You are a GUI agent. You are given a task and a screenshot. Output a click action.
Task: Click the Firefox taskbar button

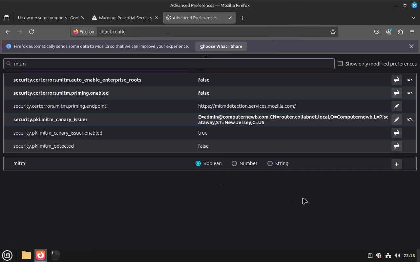tap(41, 255)
